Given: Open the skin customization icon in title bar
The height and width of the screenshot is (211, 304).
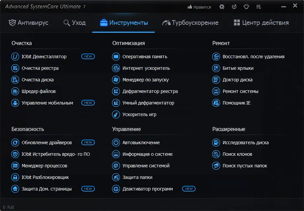Looking at the screenshot, I should [246, 7].
